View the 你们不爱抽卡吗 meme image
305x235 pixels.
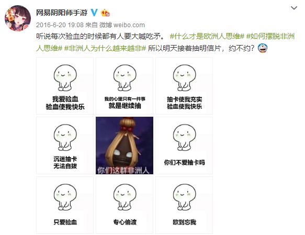[184, 146]
